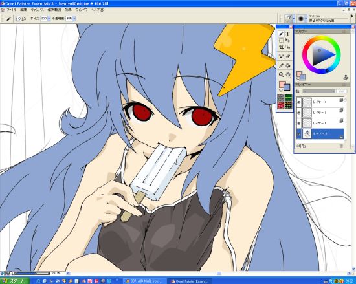356x284 pixels.
Task: Open the brush variant selector dropdown
Action: pos(306,19)
